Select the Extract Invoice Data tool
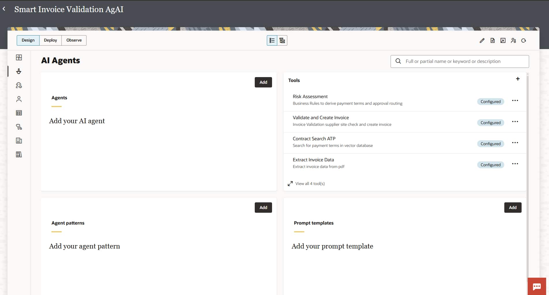 point(405,163)
